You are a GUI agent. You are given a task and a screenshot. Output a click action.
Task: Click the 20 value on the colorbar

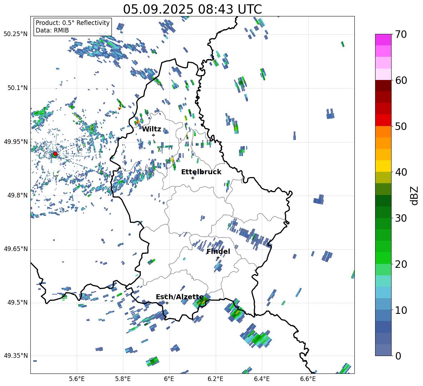[x=400, y=264]
